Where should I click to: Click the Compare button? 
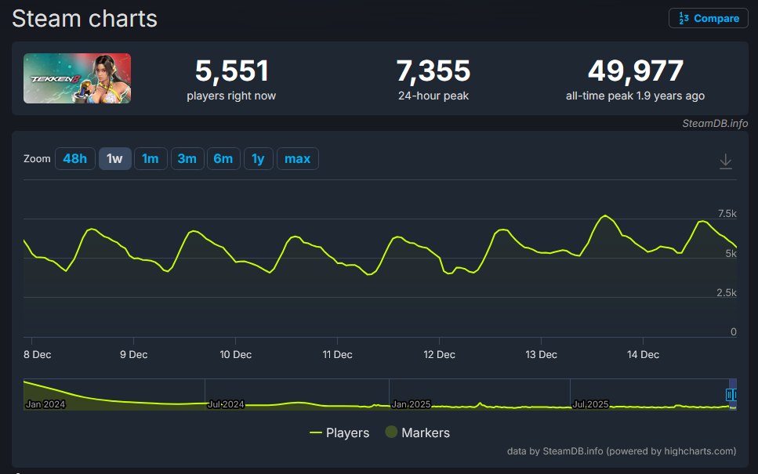coord(708,18)
